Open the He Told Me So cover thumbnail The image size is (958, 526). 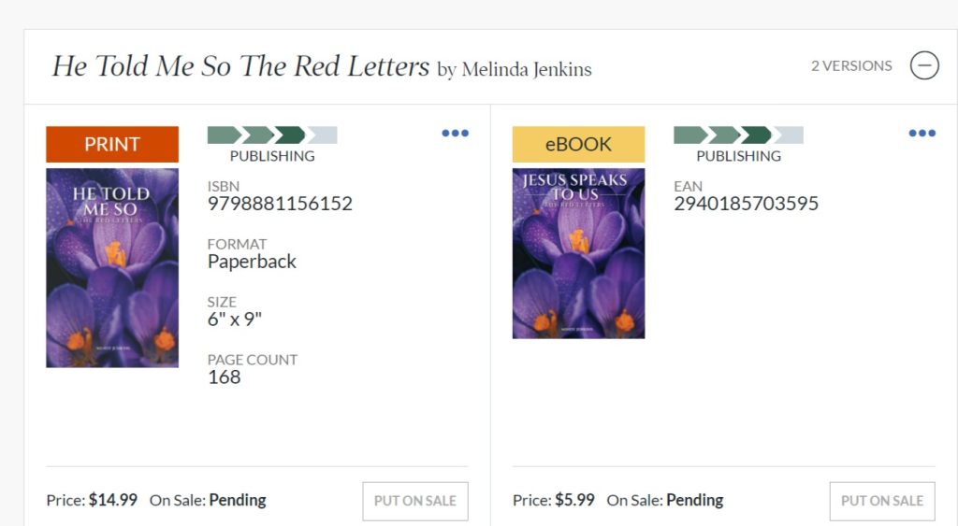(x=112, y=268)
